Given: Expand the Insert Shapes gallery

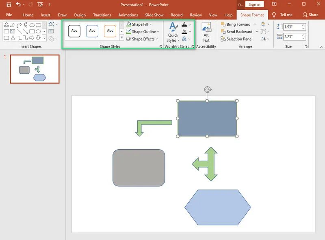Looking at the screenshot, I should 44,38.
